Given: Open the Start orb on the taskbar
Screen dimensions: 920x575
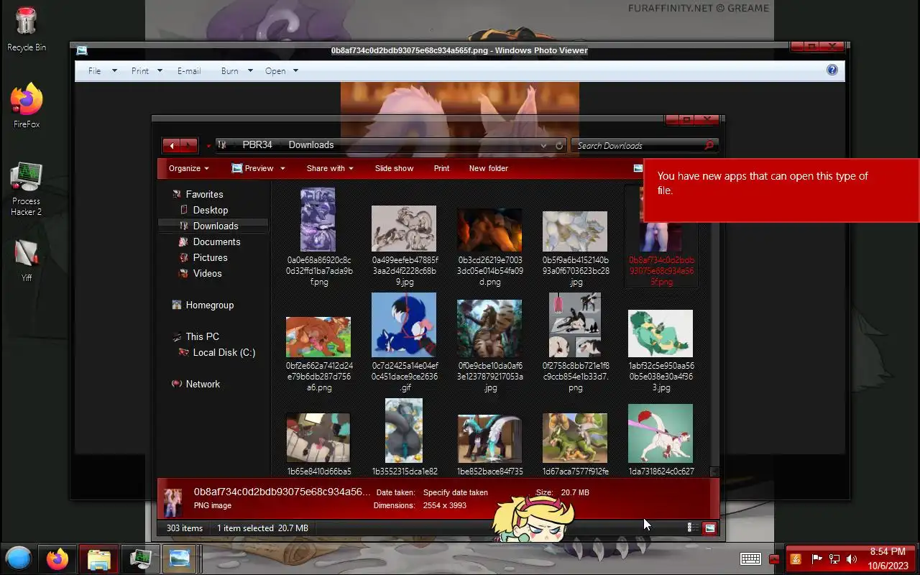Looking at the screenshot, I should (x=19, y=558).
